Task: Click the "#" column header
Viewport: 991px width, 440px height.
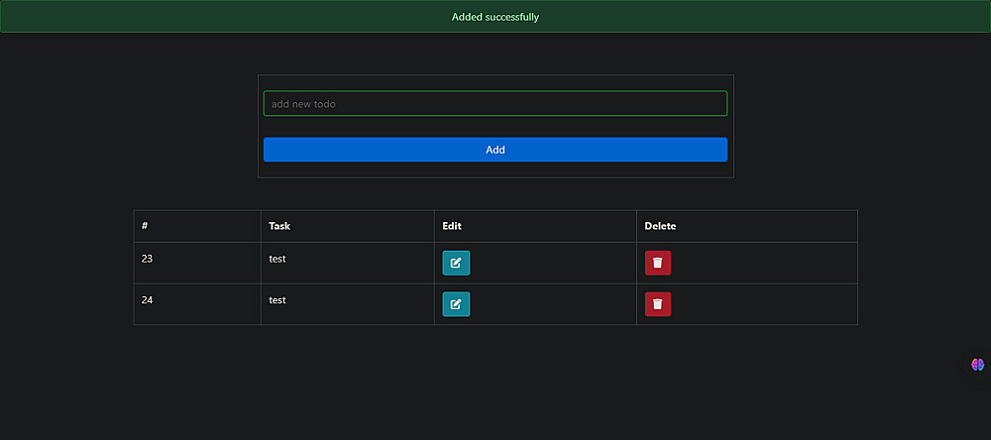Action: (146, 226)
